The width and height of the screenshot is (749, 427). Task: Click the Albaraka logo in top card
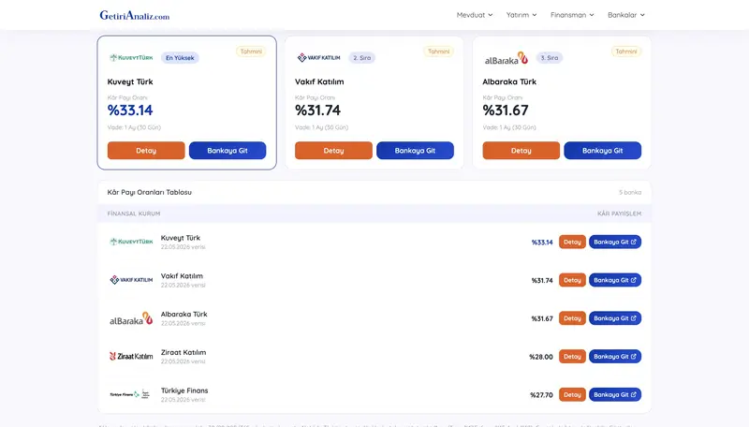(x=507, y=58)
